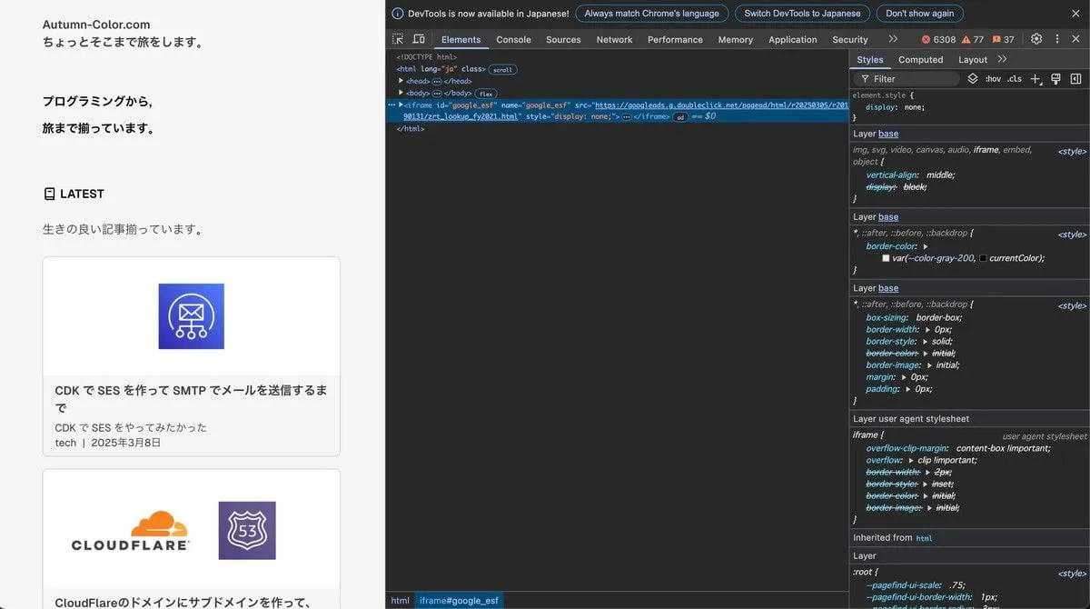
Task: Click the red error count indicator
Action: 938,40
